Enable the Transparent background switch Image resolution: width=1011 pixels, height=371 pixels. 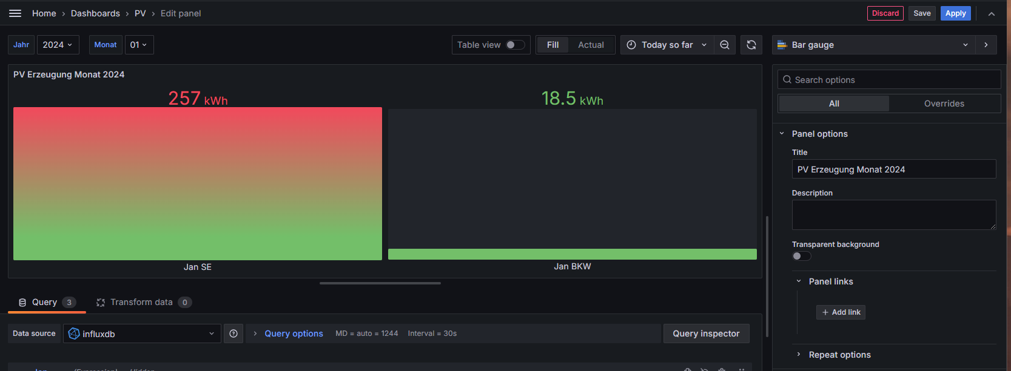tap(801, 256)
